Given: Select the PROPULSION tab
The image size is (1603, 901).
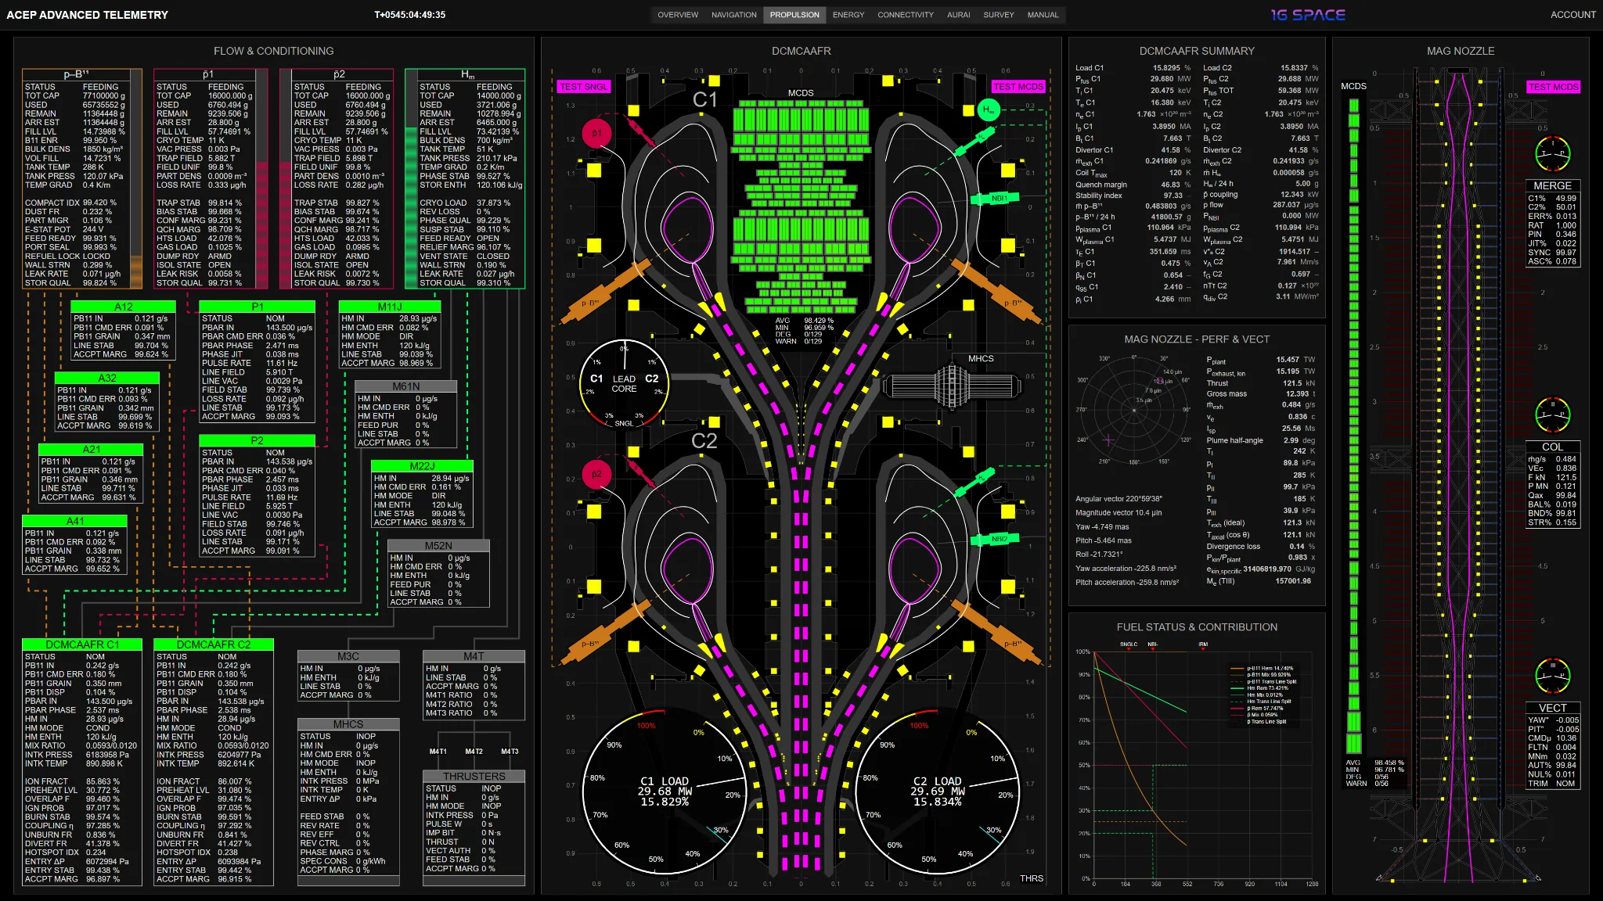Looking at the screenshot, I should pyautogui.click(x=794, y=15).
